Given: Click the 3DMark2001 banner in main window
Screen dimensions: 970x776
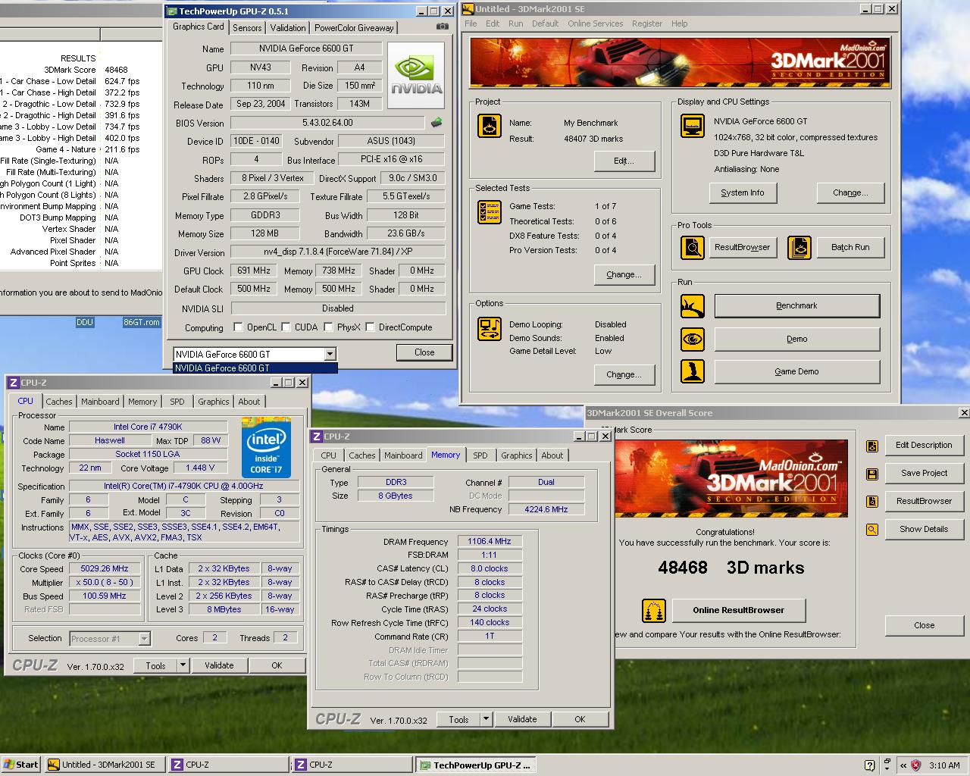Looking at the screenshot, I should pyautogui.click(x=680, y=64).
